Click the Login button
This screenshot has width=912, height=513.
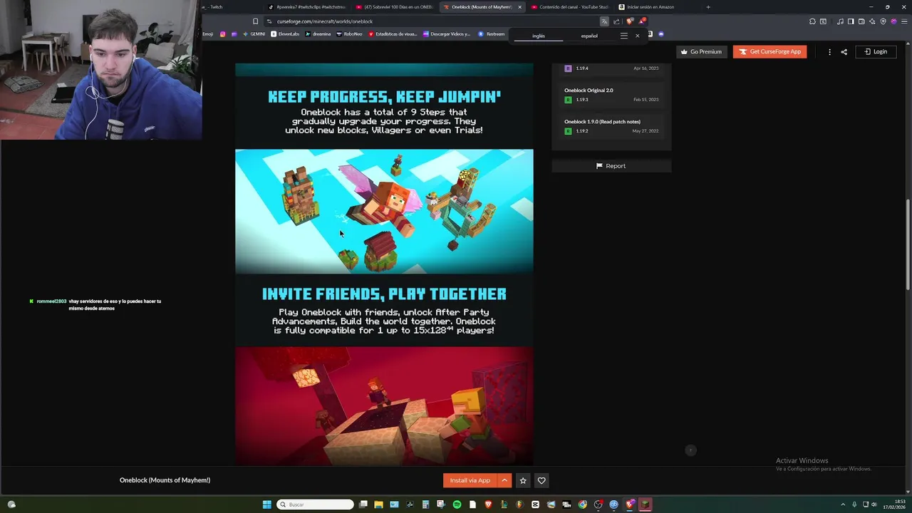click(x=876, y=51)
